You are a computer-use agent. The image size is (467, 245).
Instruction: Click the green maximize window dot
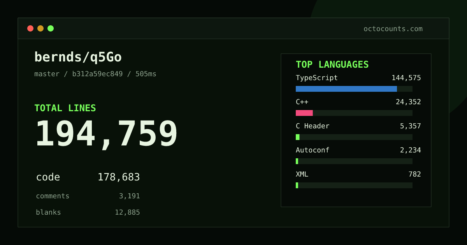click(51, 28)
